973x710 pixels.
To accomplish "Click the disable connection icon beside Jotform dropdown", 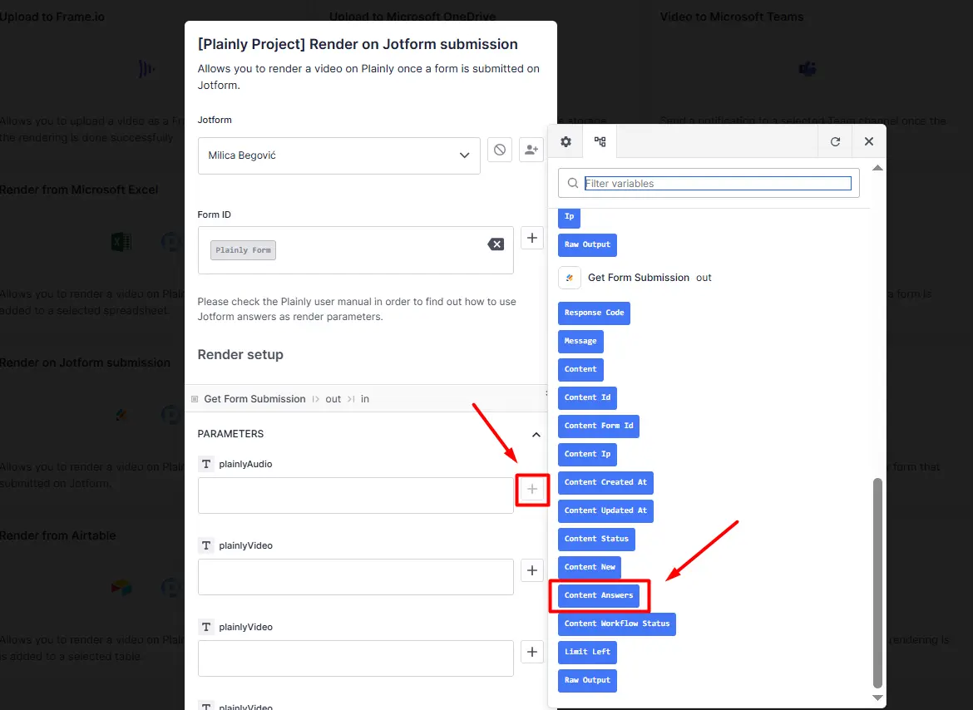I will [499, 150].
